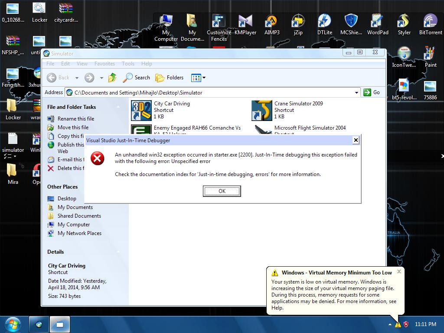The height and width of the screenshot is (333, 444).
Task: Open the View menu
Action: [82, 64]
